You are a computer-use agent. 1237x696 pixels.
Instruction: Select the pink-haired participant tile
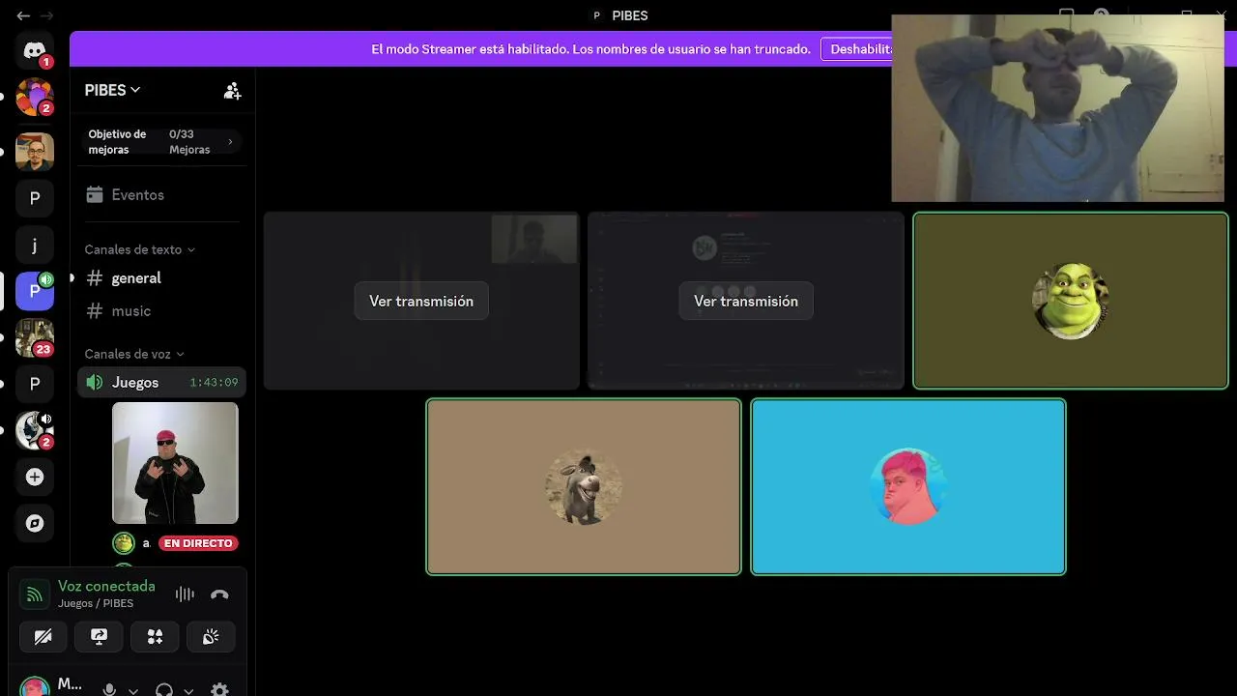pyautogui.click(x=908, y=487)
